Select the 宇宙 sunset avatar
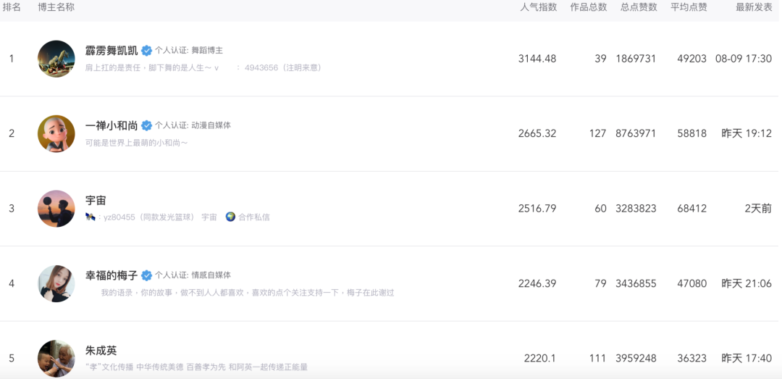The width and height of the screenshot is (782, 379). pos(56,209)
